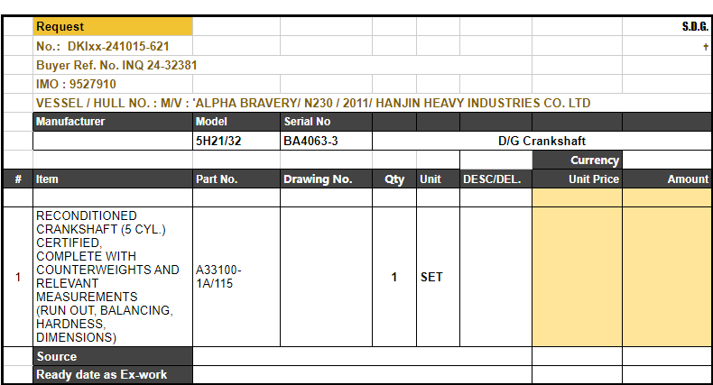The height and width of the screenshot is (385, 713).
Task: Select the Currency label cell
Action: (x=577, y=160)
